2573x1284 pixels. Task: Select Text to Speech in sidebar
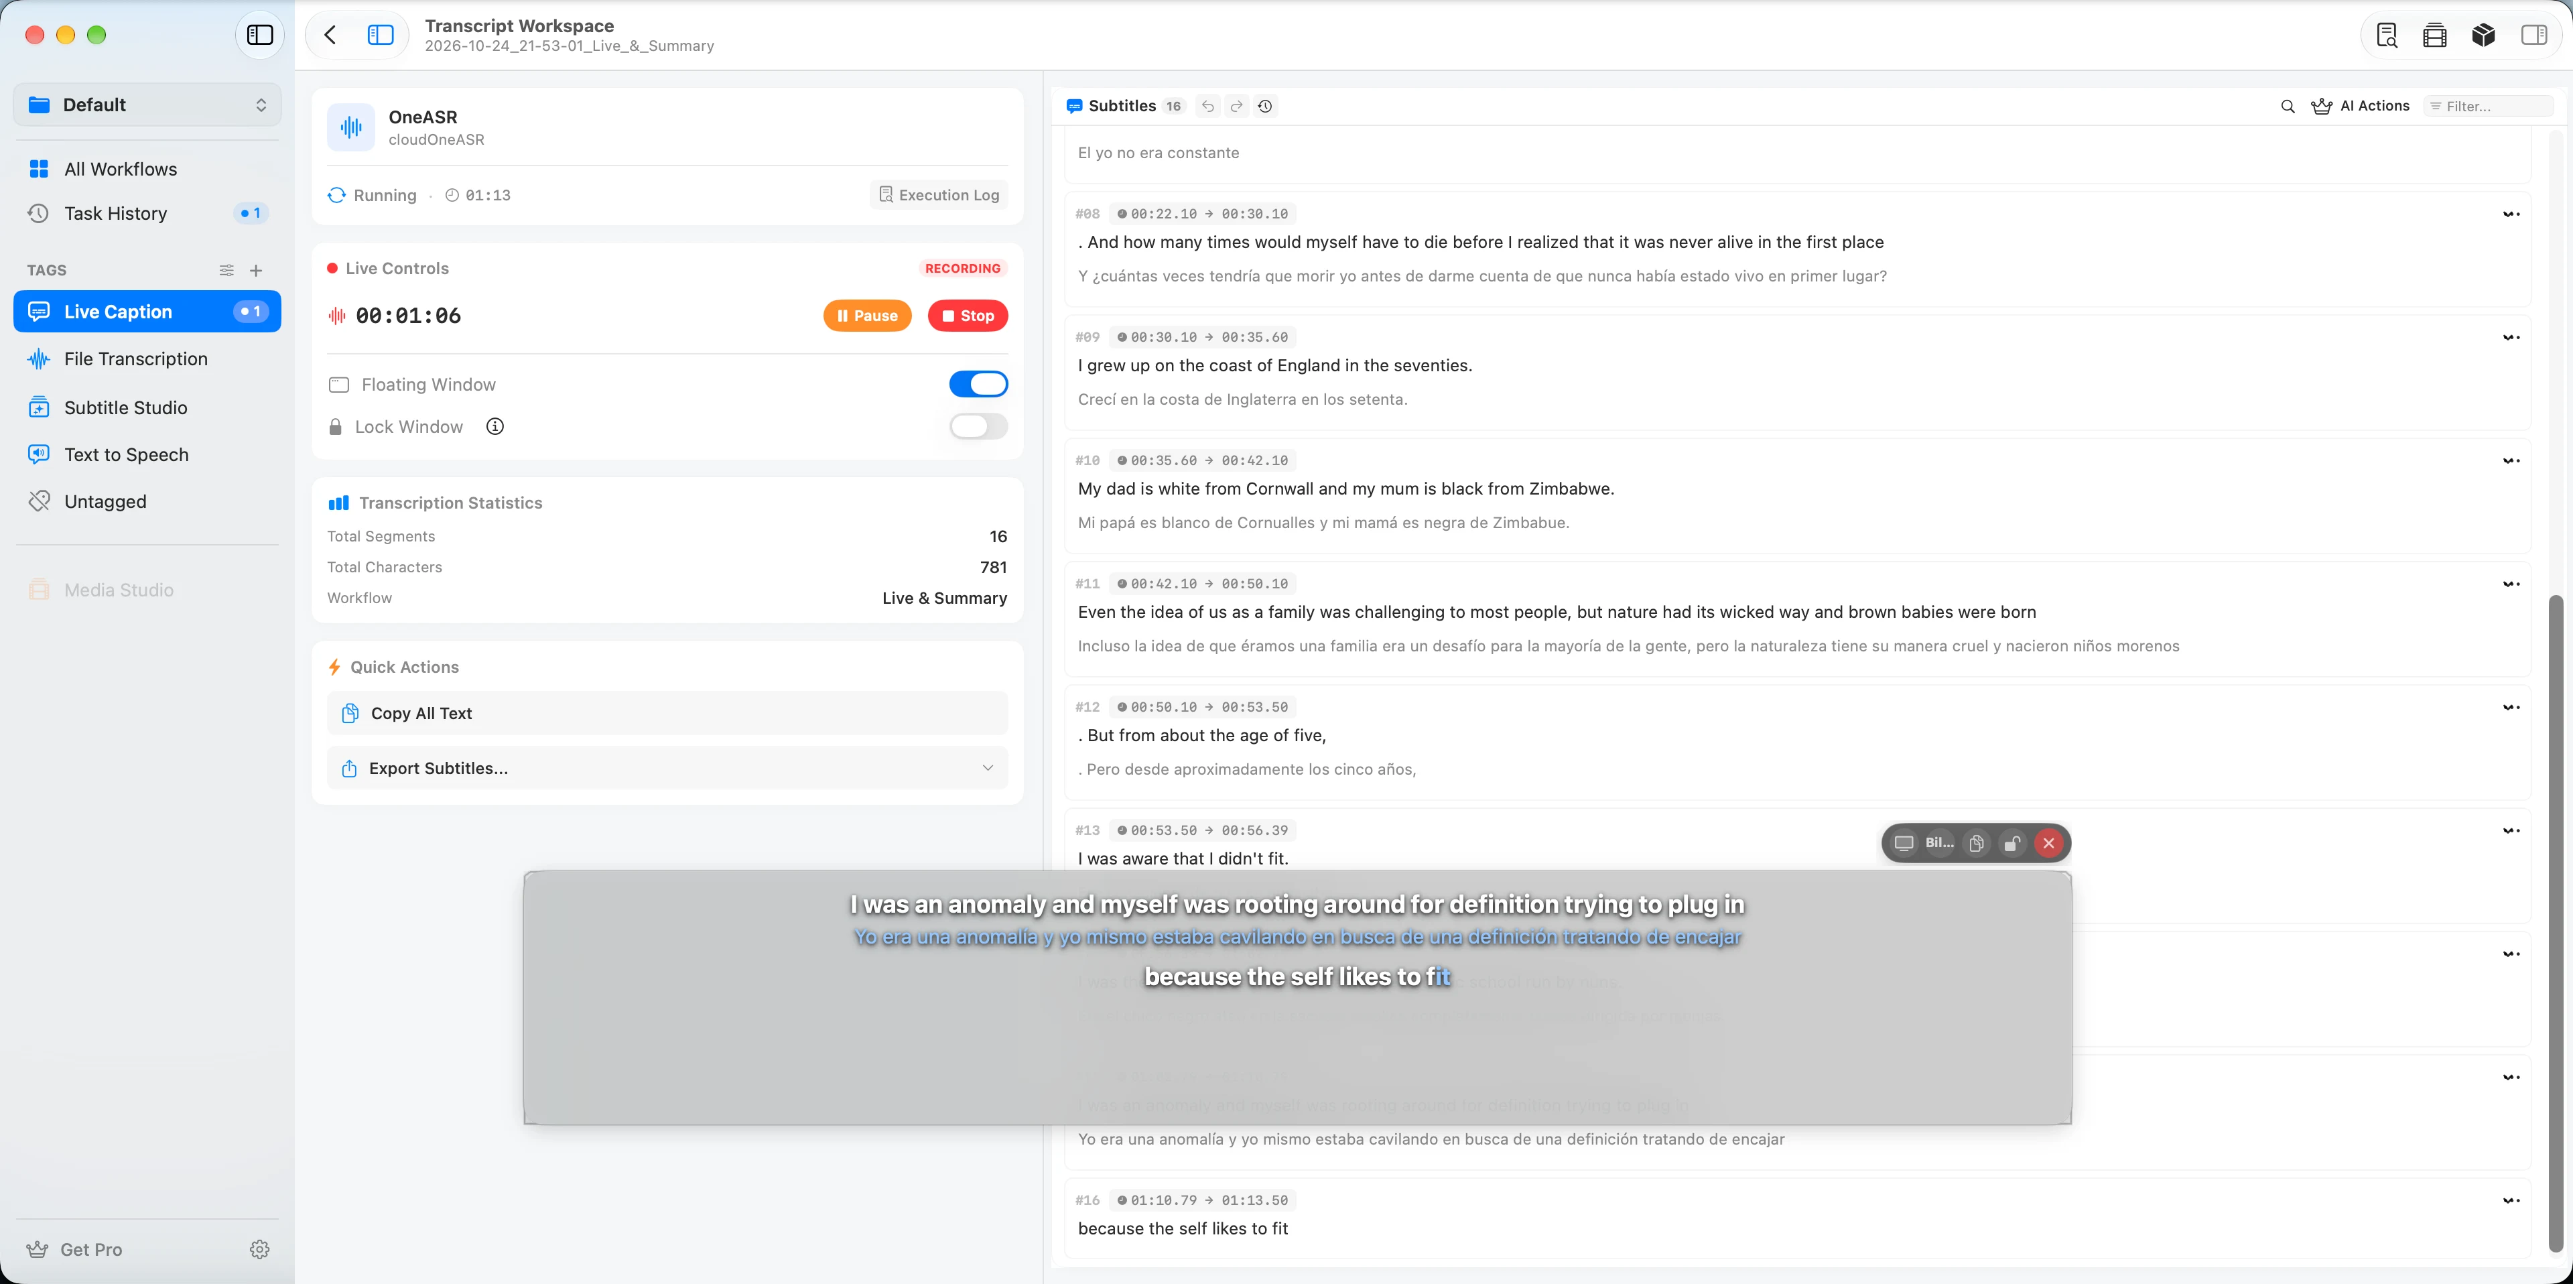147,454
